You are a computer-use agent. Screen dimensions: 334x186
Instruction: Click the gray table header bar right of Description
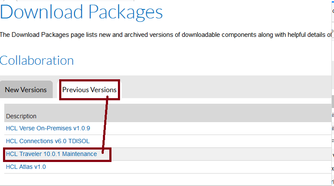click(183, 113)
